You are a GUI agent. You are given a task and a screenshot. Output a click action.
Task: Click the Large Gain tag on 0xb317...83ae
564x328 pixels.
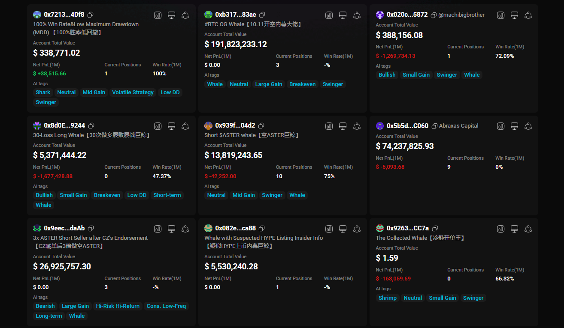coord(269,84)
